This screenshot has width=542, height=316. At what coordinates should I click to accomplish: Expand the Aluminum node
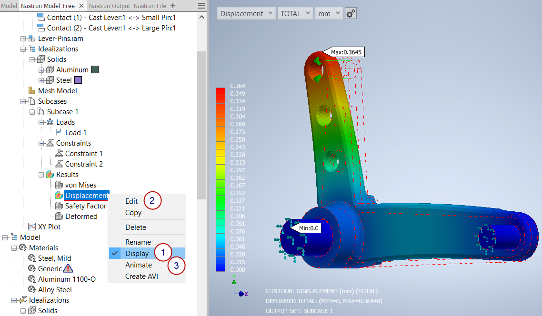(x=41, y=70)
